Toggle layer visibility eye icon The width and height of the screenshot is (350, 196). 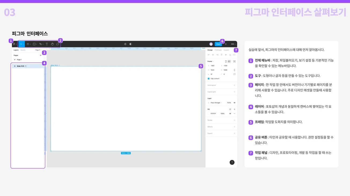tap(234, 103)
